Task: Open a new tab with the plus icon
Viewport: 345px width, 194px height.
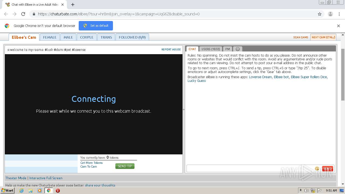Action: pos(73,5)
